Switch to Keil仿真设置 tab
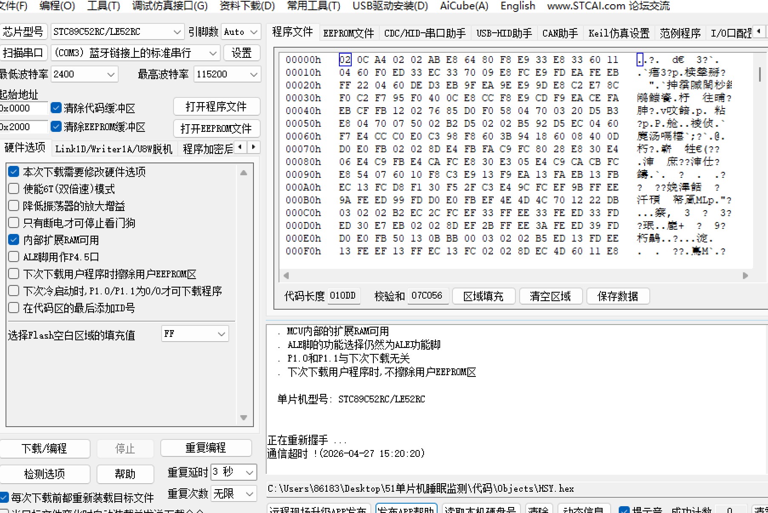The width and height of the screenshot is (768, 513). pyautogui.click(x=619, y=33)
